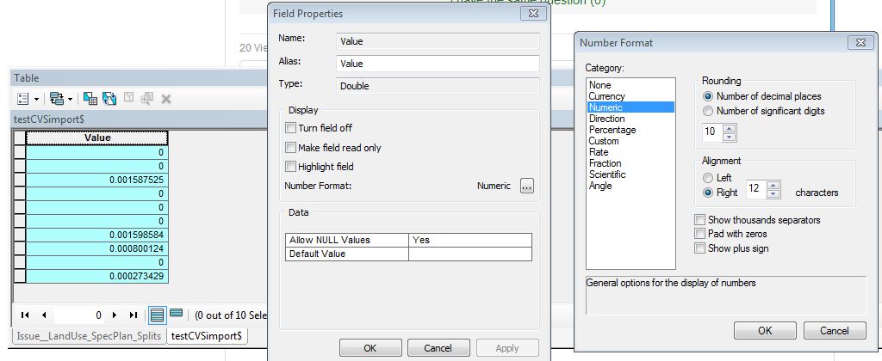
Task: Click the Related Tables icon
Action: pos(55,99)
